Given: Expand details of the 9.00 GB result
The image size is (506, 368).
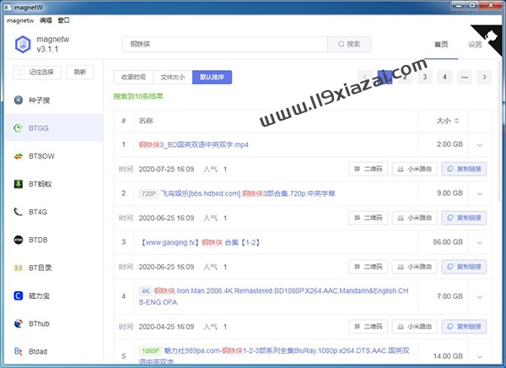Looking at the screenshot, I should coord(480,193).
